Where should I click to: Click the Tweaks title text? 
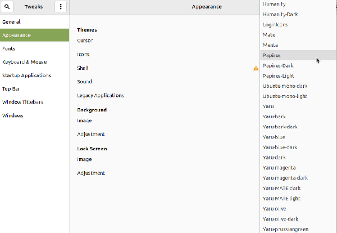click(x=34, y=7)
